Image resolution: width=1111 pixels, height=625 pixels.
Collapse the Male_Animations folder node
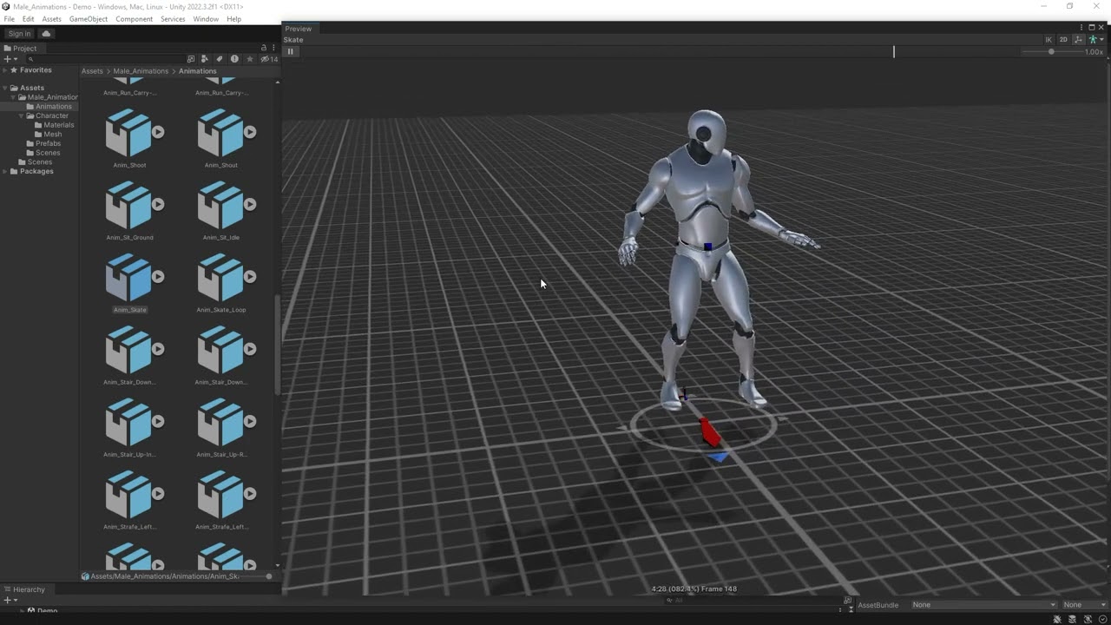coord(13,97)
